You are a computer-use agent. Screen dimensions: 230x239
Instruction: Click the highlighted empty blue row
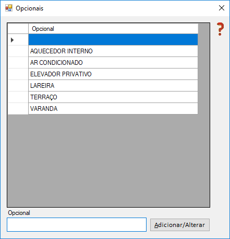click(113, 40)
